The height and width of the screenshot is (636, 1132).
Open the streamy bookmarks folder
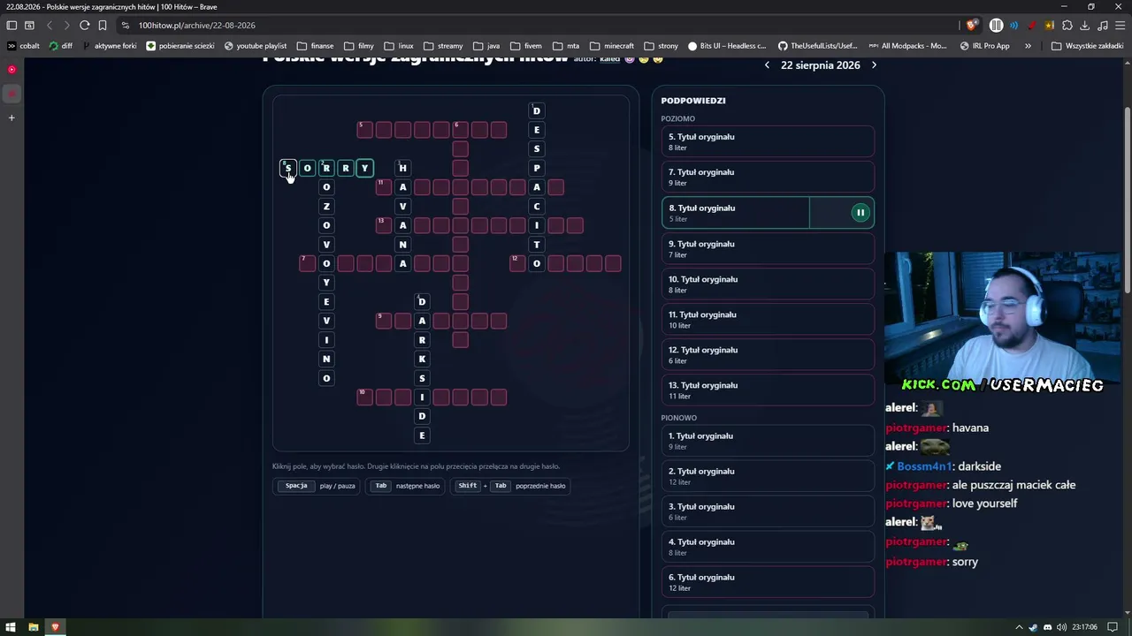[443, 46]
